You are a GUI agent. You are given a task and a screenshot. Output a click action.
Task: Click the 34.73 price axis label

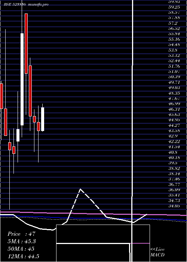[174, 201]
